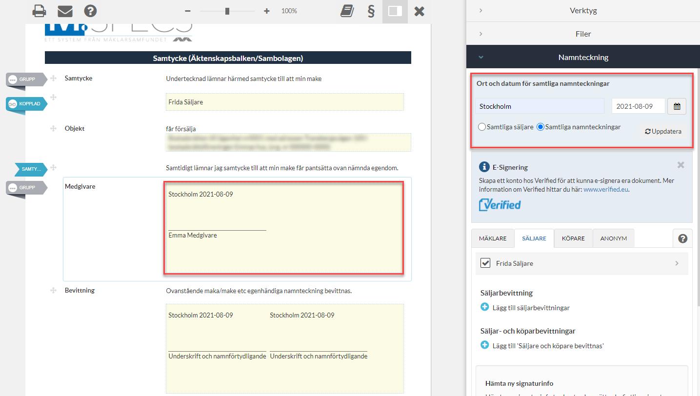Click the 100% zoom level text
700x396 pixels.
coord(289,11)
